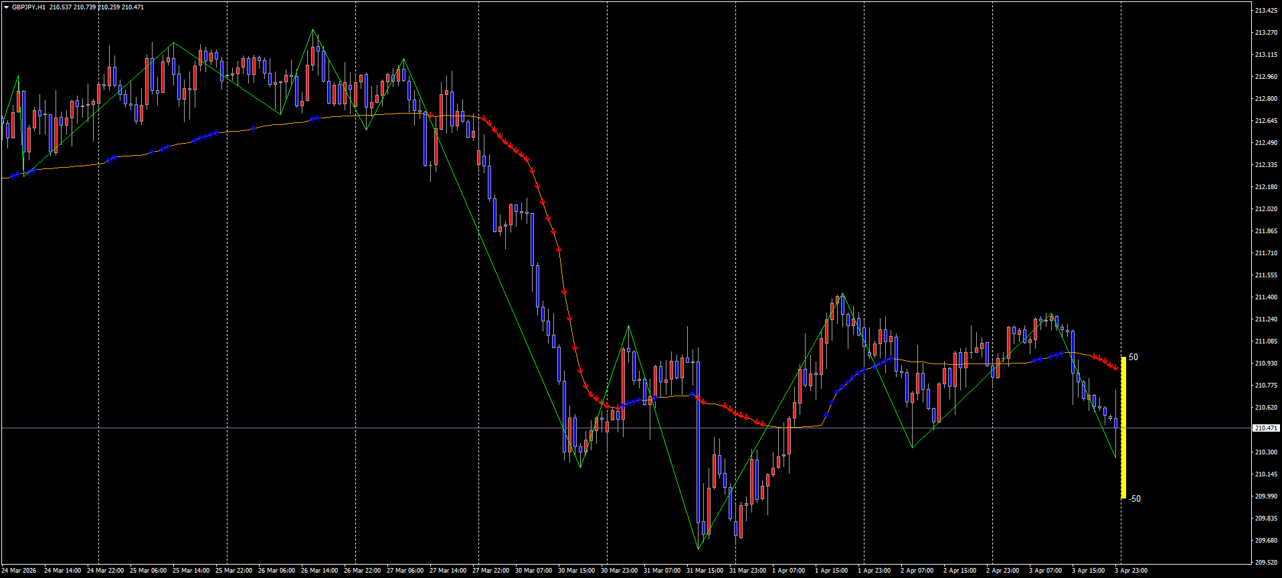The height and width of the screenshot is (578, 1282).
Task: Click the 1 Apr 15:00 time label
Action: [x=831, y=571]
